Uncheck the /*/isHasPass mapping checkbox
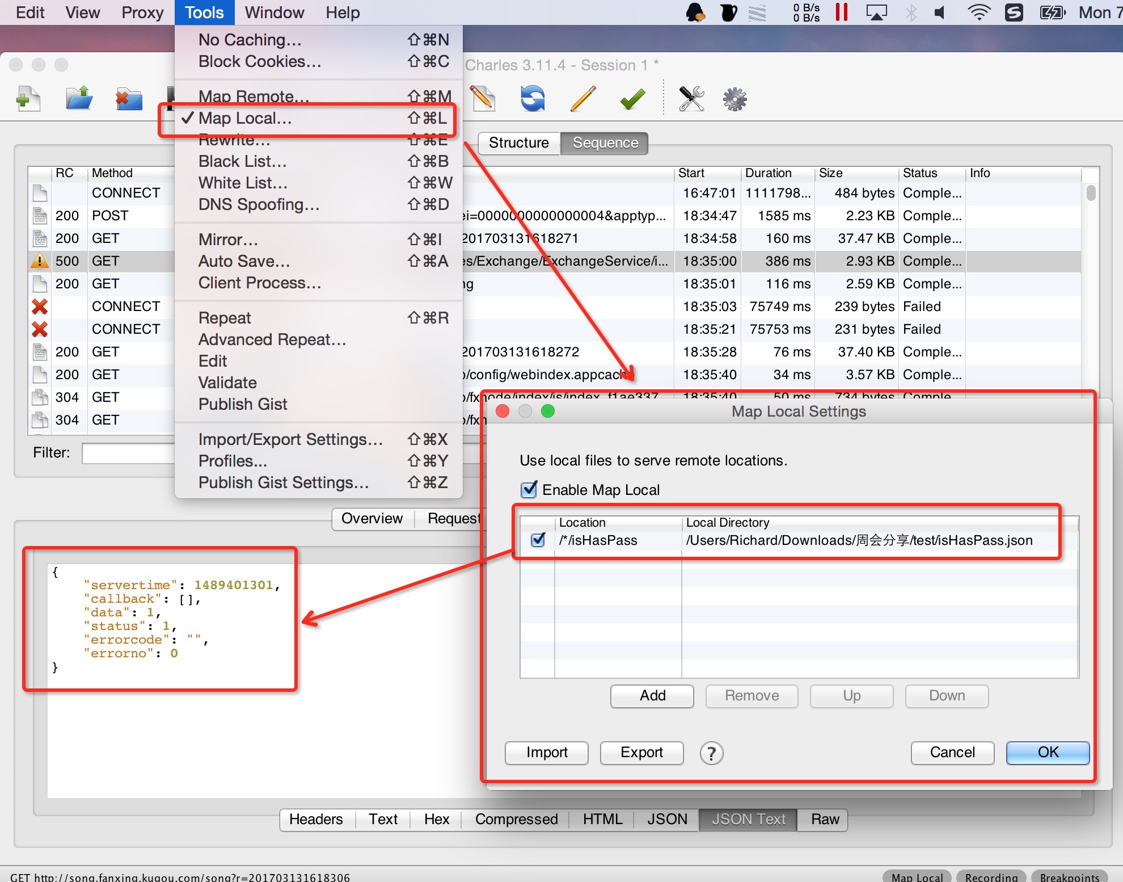The height and width of the screenshot is (882, 1123). click(x=538, y=540)
